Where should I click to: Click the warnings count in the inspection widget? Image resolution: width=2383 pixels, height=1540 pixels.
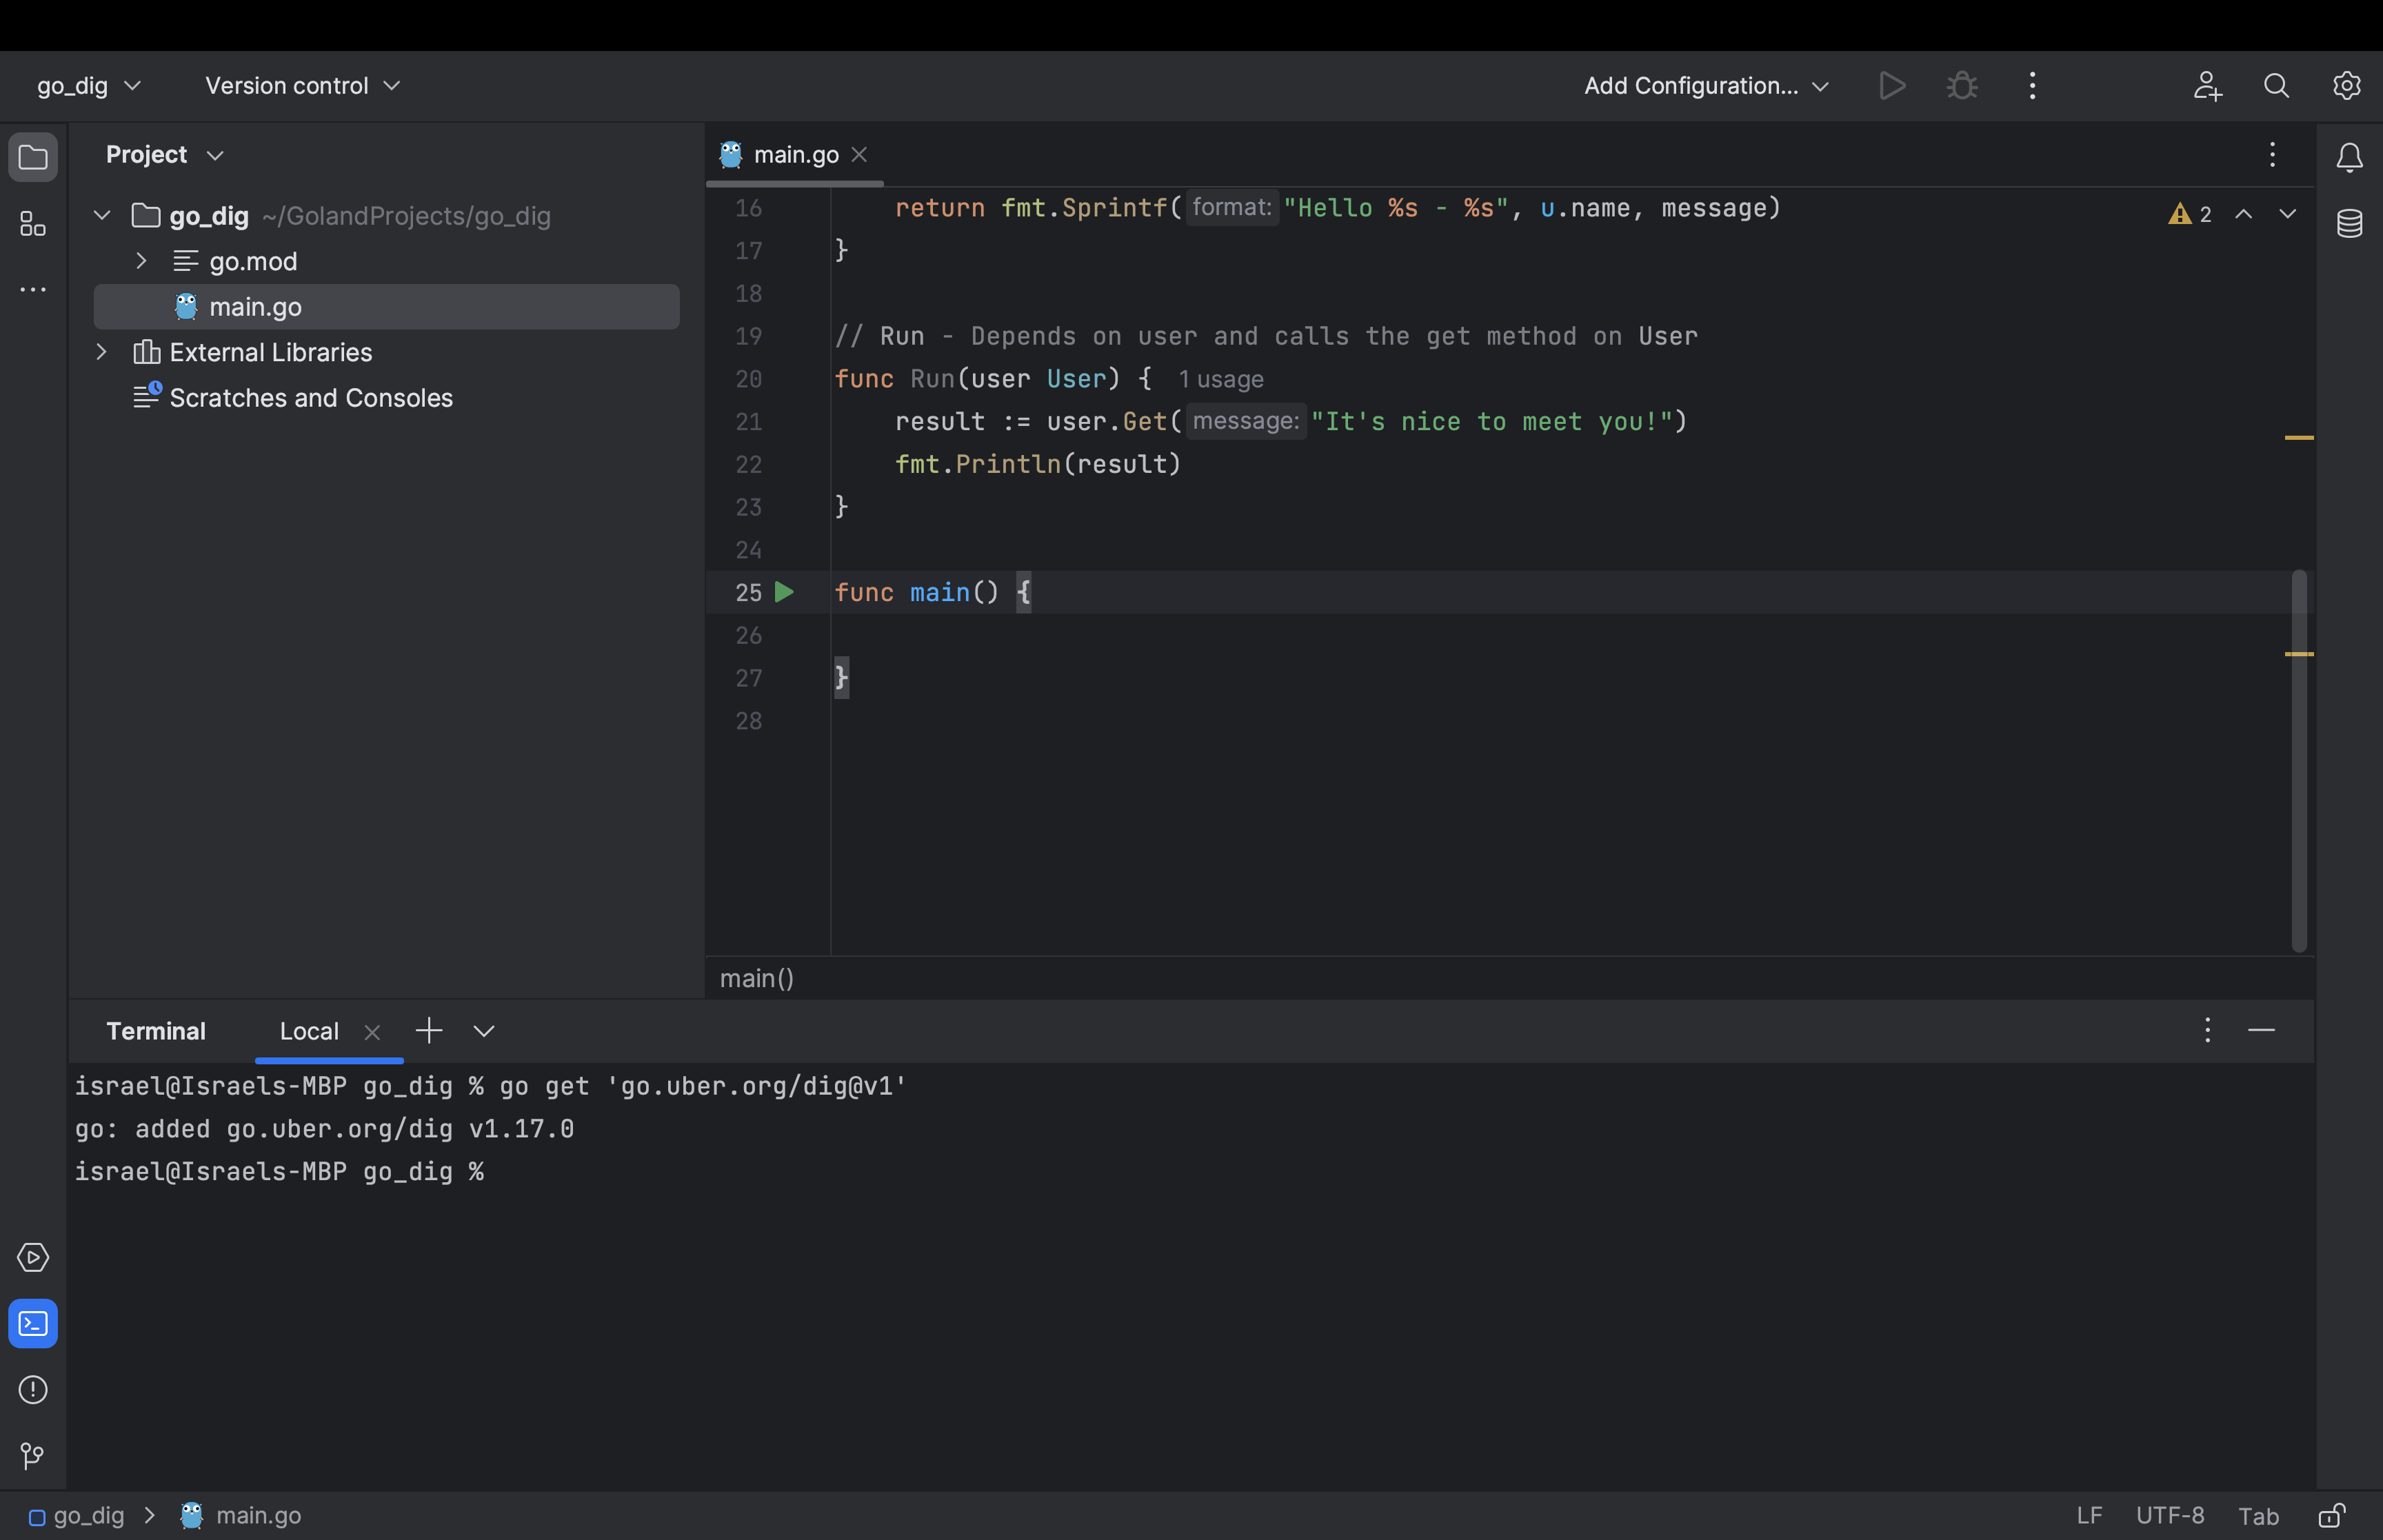click(x=2189, y=214)
